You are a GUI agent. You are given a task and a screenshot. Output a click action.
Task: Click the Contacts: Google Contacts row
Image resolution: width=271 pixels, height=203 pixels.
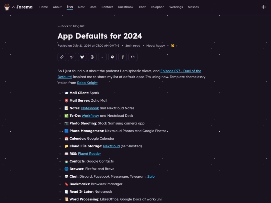tap(89, 161)
